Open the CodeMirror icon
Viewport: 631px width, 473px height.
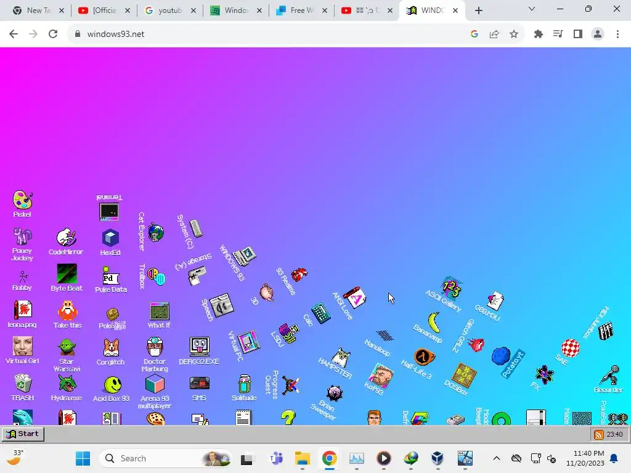pyautogui.click(x=67, y=237)
